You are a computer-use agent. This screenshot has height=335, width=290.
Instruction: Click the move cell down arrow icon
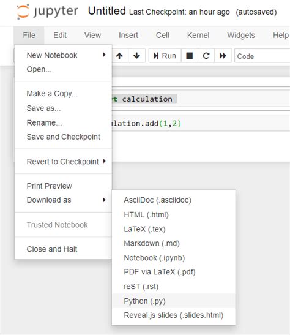pos(137,56)
